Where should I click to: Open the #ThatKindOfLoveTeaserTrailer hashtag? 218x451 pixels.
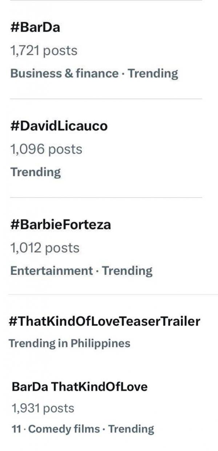point(104,321)
